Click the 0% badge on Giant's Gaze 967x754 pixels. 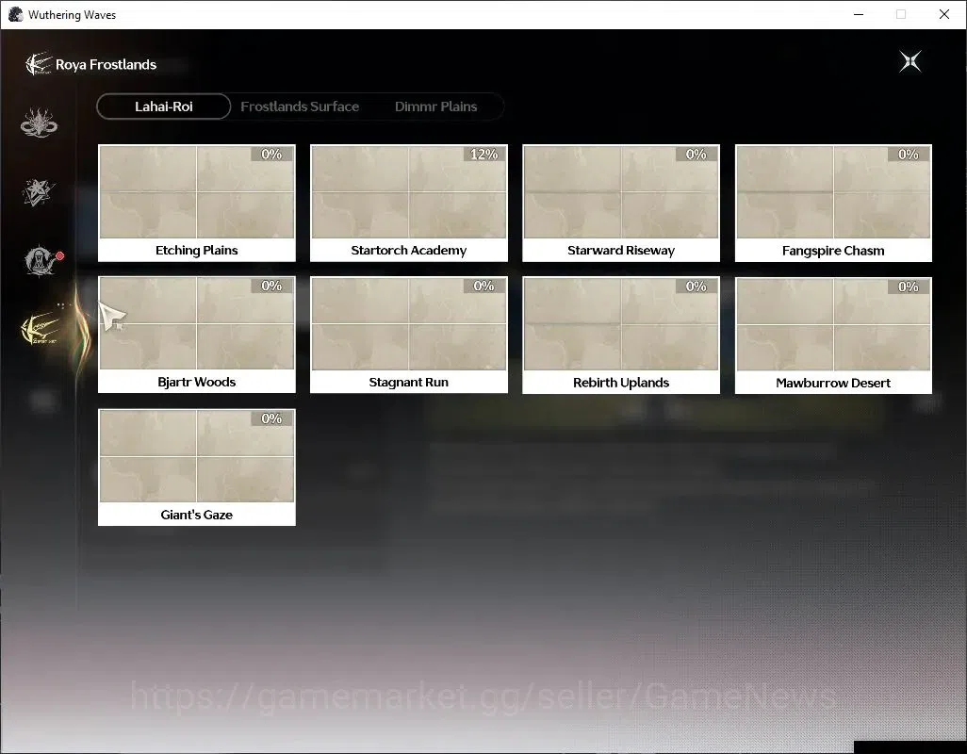(271, 418)
